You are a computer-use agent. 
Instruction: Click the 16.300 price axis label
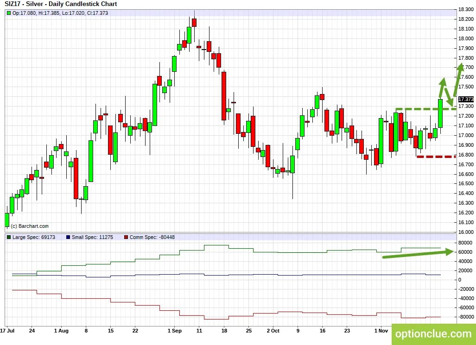pos(467,203)
